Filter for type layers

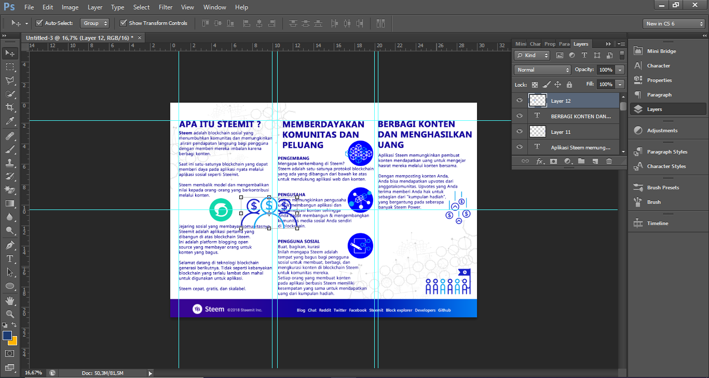click(584, 55)
